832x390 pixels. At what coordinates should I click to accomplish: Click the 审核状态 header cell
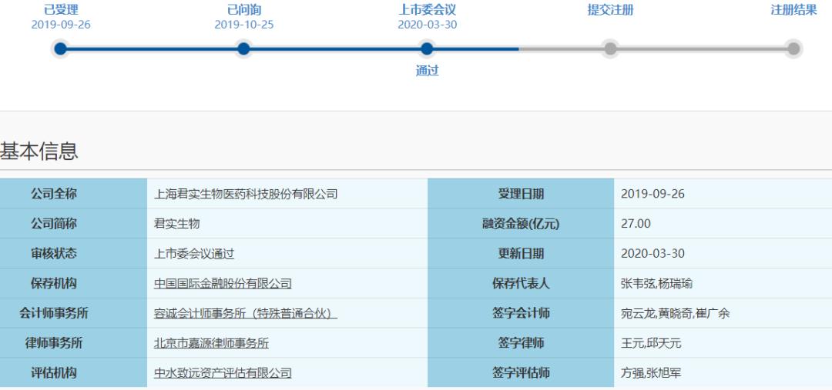73,254
